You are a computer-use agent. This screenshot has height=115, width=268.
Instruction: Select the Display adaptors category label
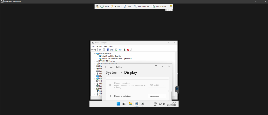[105, 54]
